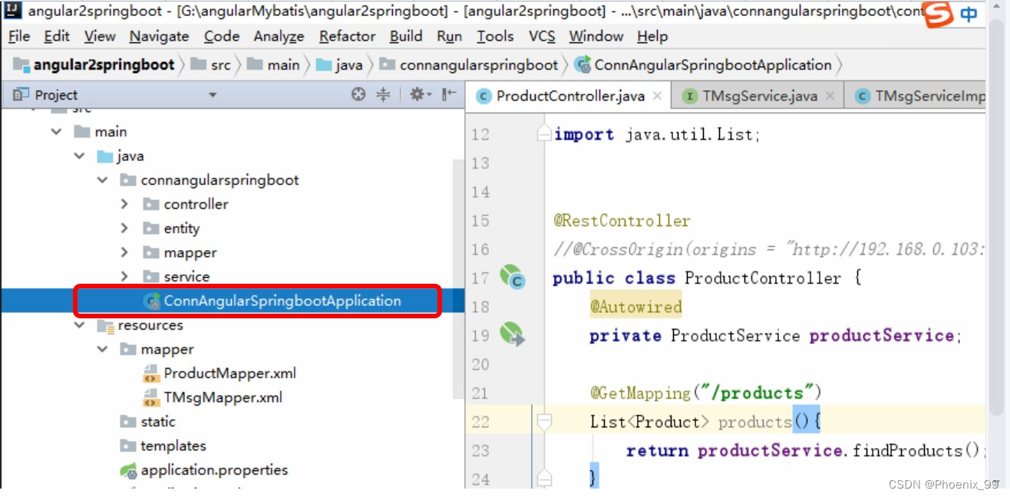Click the static folder icon
1010x497 pixels.
tap(128, 422)
